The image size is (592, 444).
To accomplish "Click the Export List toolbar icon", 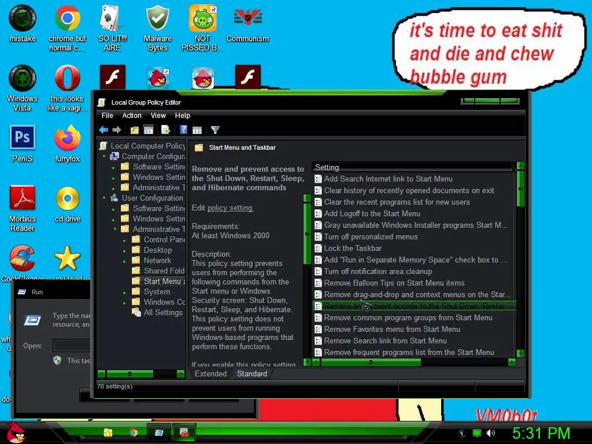I will click(166, 130).
